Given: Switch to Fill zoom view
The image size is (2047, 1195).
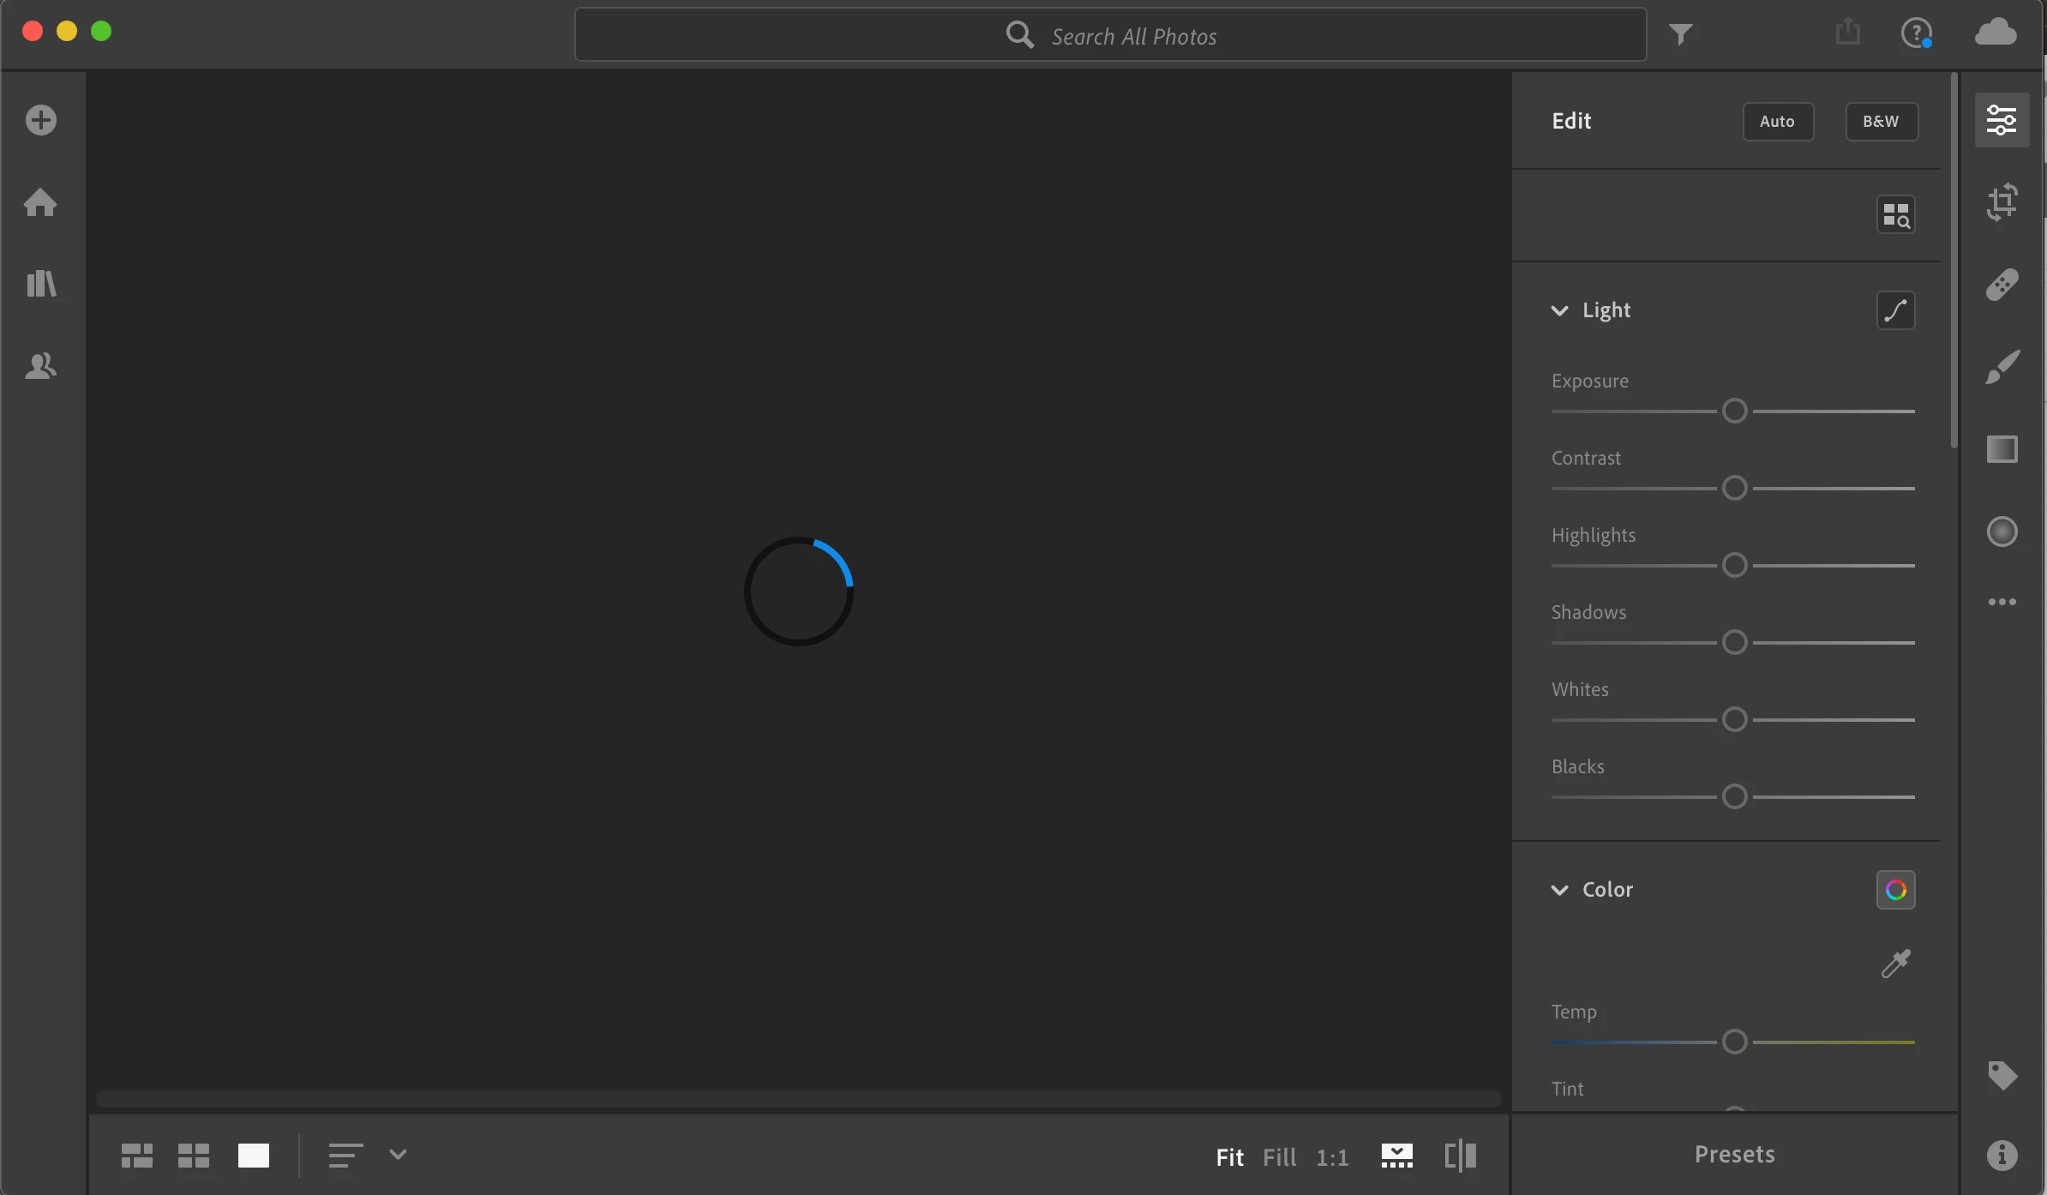Looking at the screenshot, I should click(1279, 1157).
